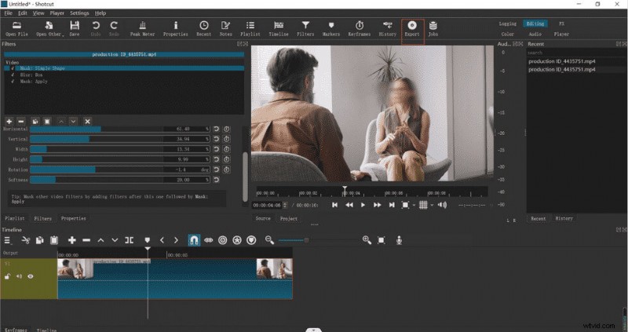Copy the filters with copy icon
Image resolution: width=628 pixels, height=332 pixels.
pos(35,121)
